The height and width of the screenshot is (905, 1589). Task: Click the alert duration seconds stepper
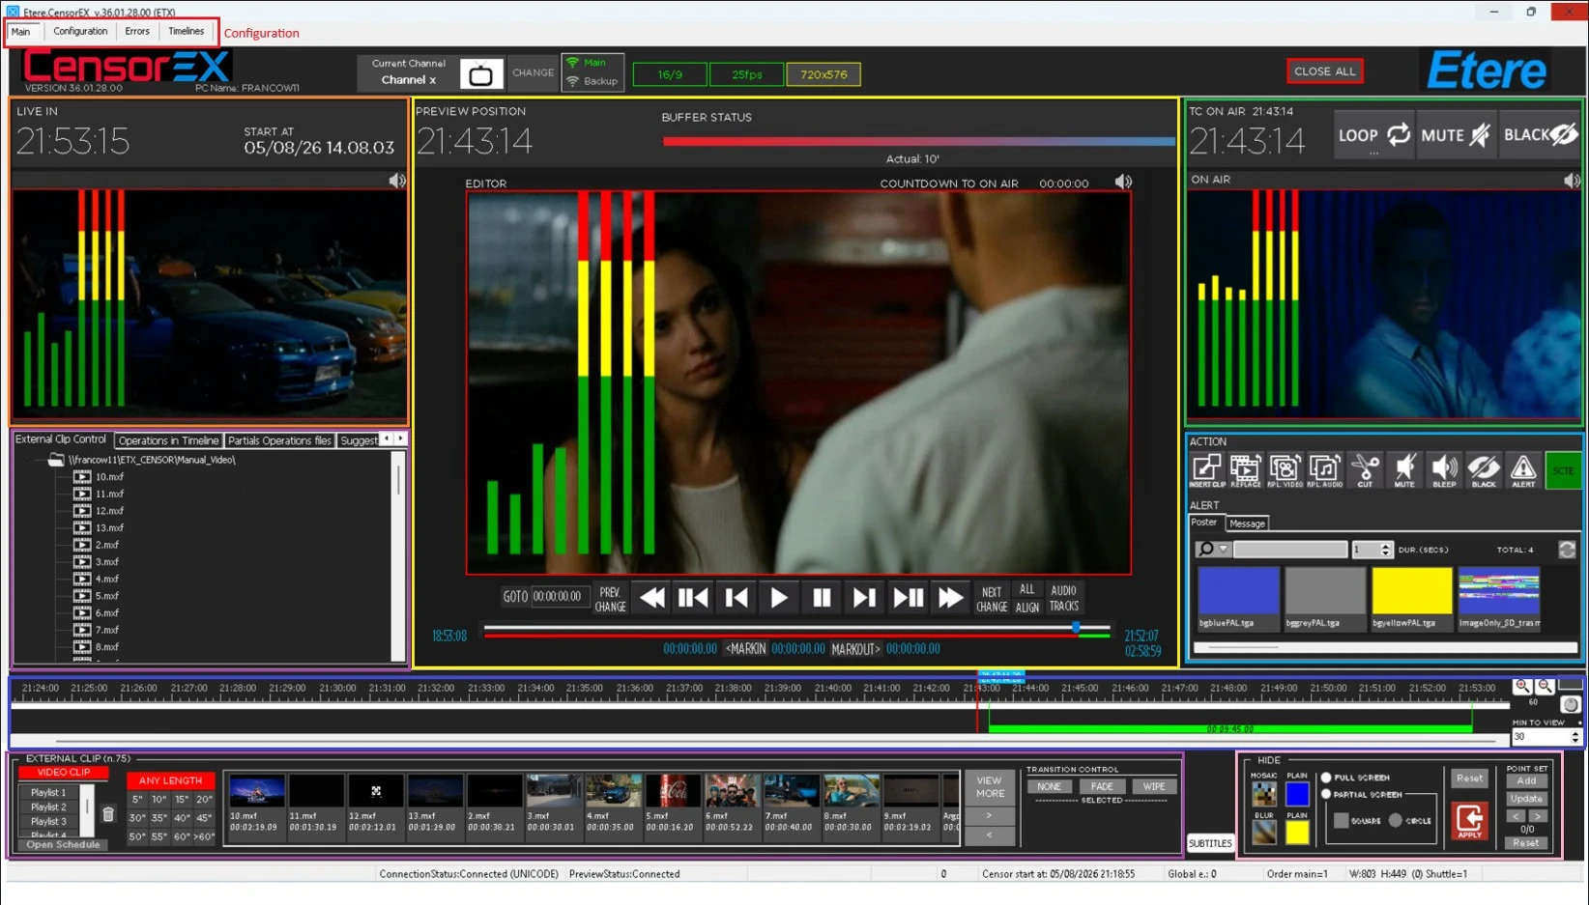click(1385, 550)
